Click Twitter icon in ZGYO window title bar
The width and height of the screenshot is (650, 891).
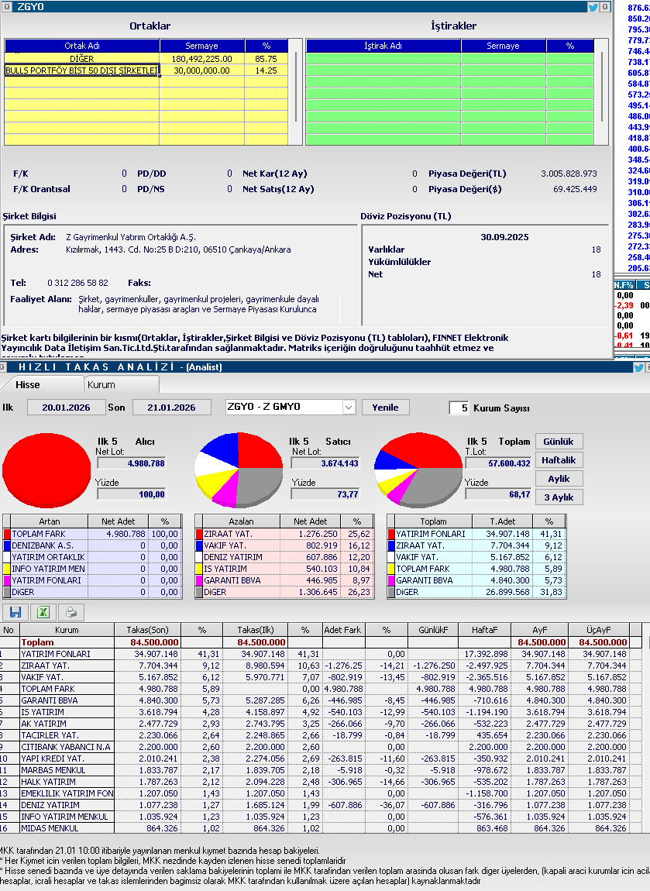(593, 7)
